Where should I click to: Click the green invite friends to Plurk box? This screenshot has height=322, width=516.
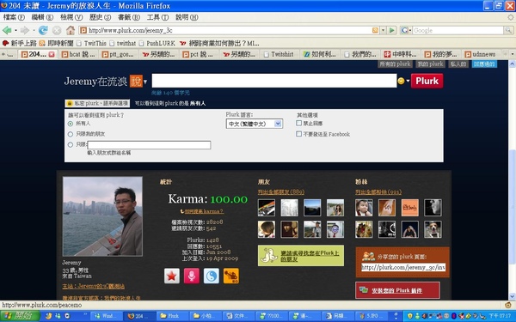tap(301, 256)
